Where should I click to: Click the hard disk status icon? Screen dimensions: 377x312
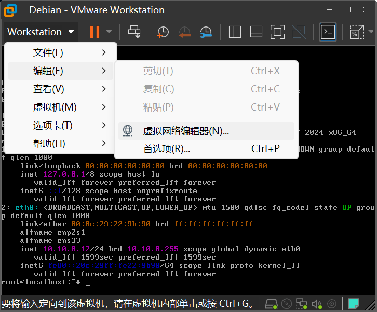pos(271,303)
